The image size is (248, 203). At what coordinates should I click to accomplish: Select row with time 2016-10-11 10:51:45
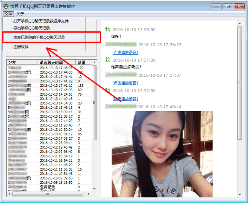click(x=49, y=174)
